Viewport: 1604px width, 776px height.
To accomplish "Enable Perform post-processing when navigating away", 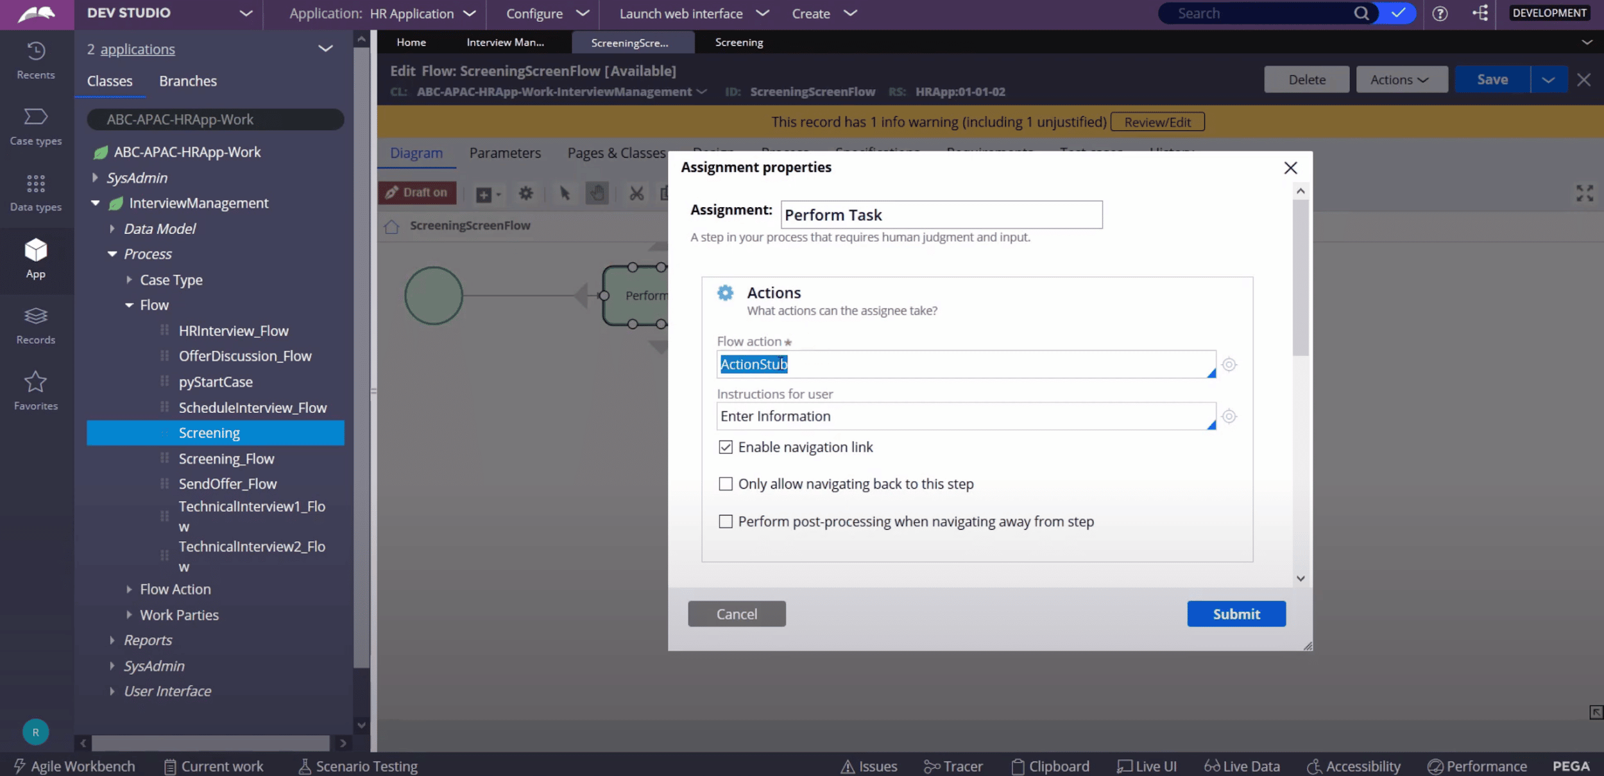I will tap(726, 521).
